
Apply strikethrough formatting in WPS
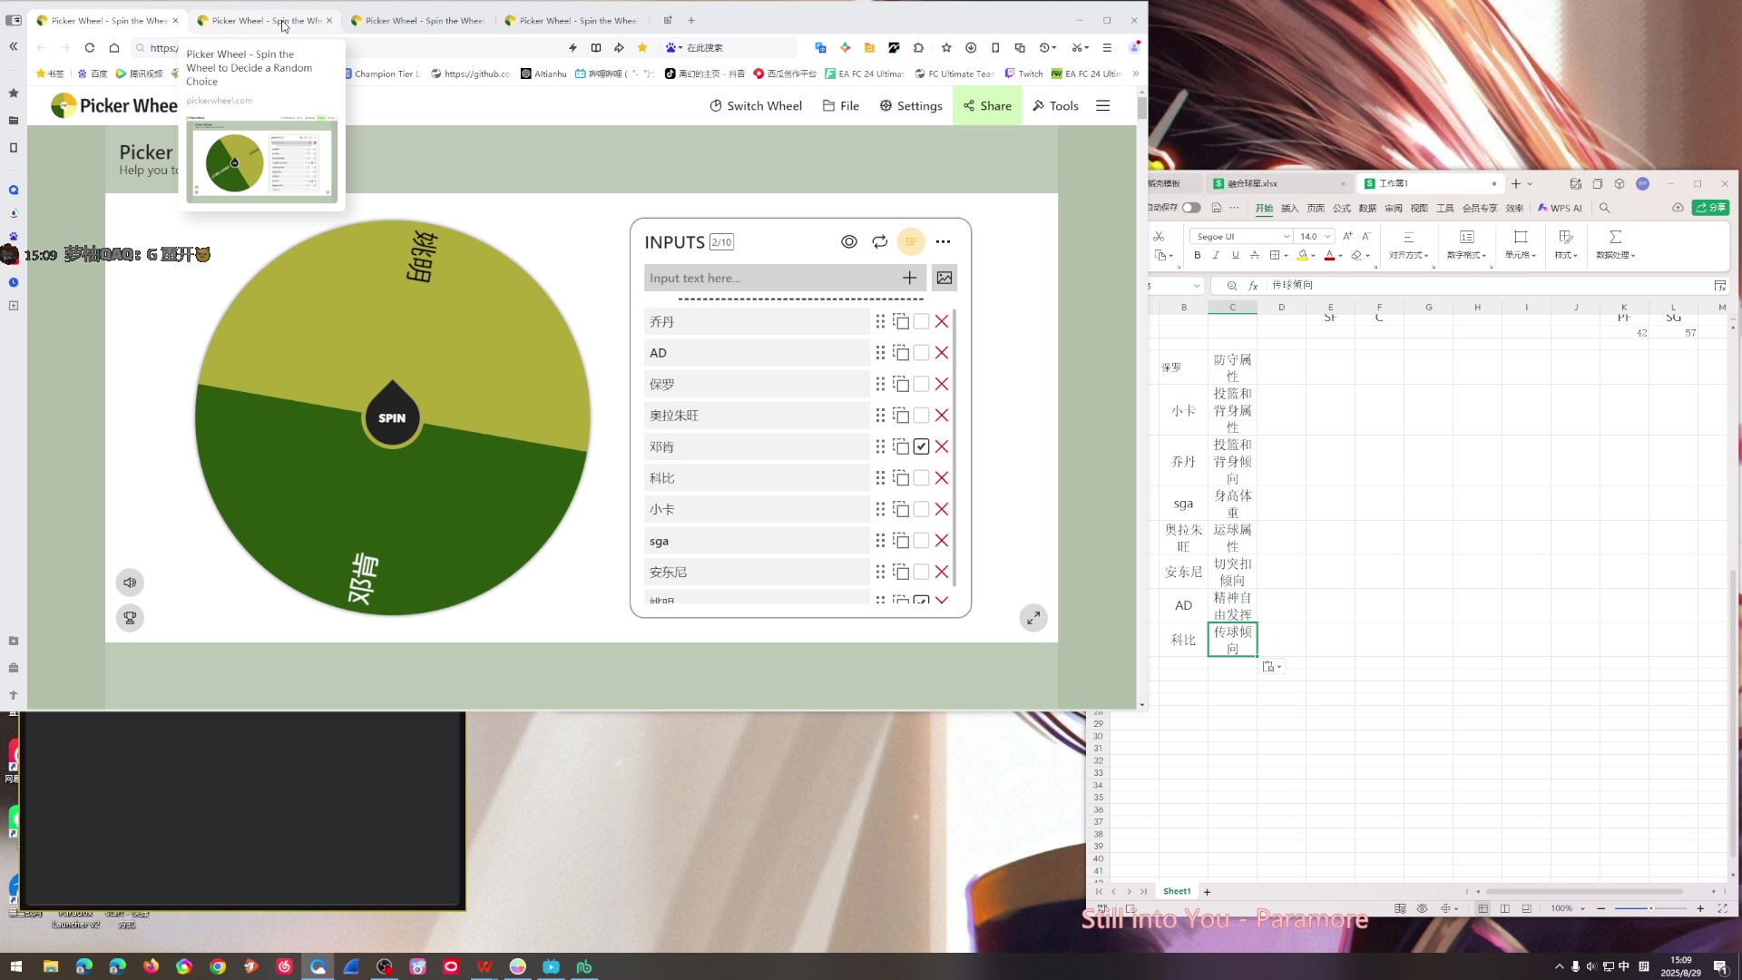coord(1255,256)
